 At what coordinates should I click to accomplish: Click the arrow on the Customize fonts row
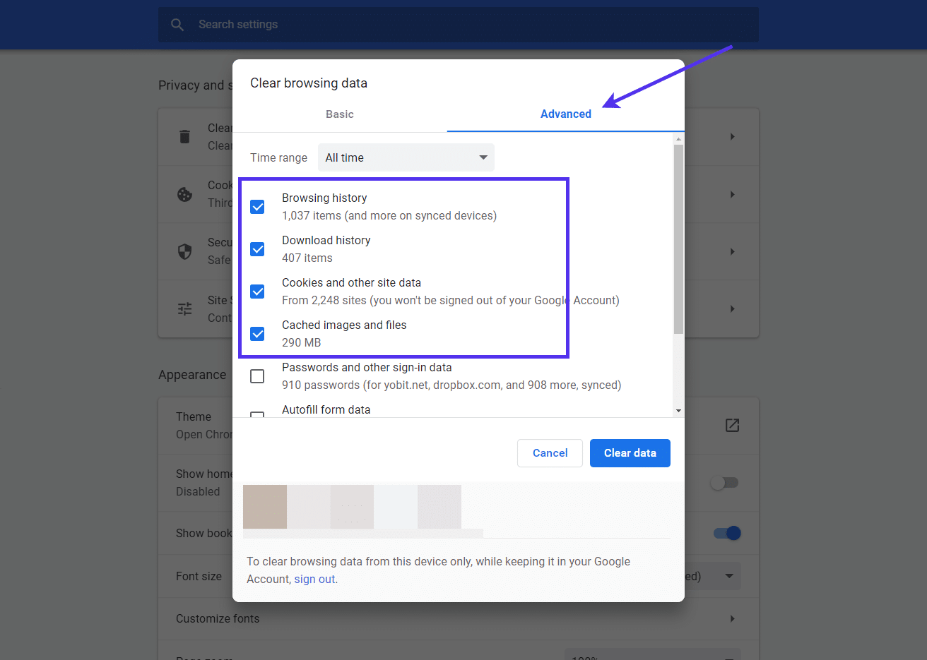tap(732, 618)
